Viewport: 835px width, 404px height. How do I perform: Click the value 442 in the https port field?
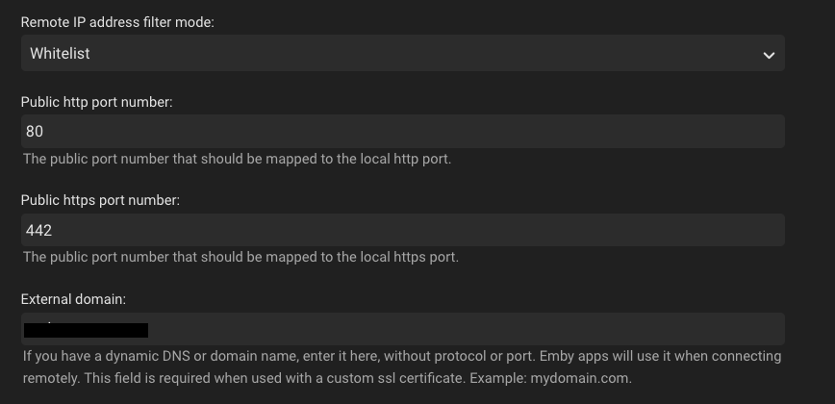pyautogui.click(x=39, y=230)
